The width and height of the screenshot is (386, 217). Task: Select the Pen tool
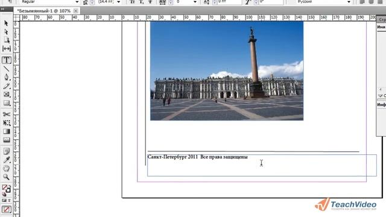(7, 77)
